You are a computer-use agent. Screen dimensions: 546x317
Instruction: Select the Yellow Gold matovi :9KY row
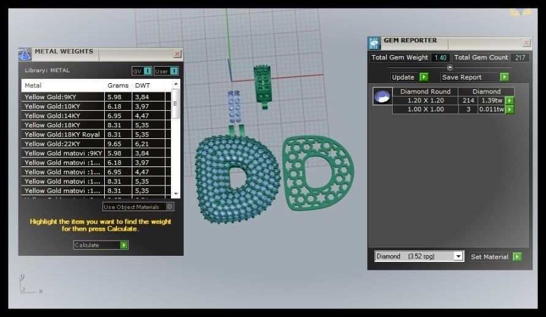point(96,153)
